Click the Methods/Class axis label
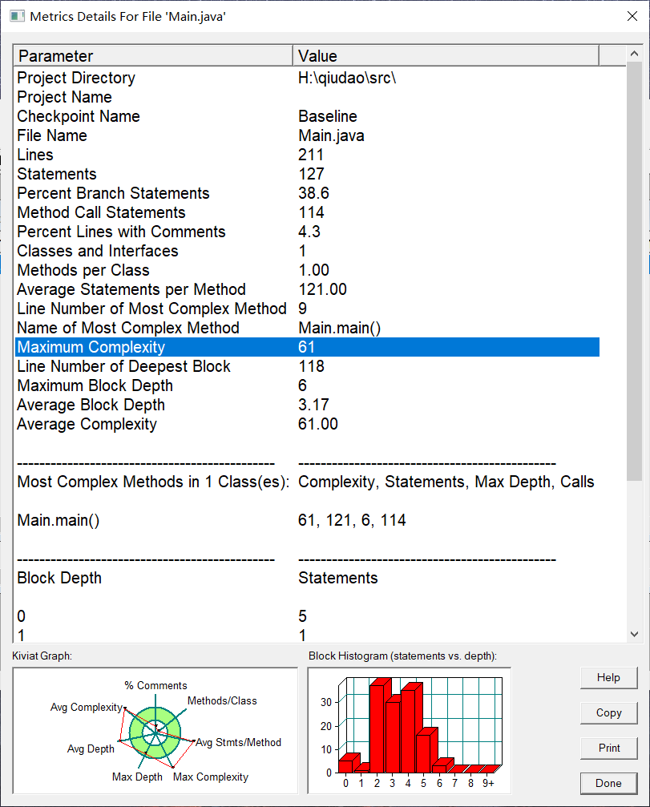This screenshot has width=650, height=807. 222,700
